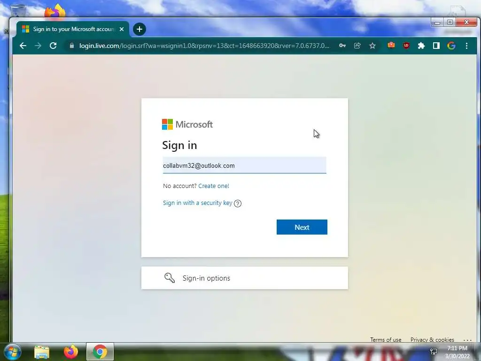The width and height of the screenshot is (481, 361).
Task: Open Privacy & cookies link
Action: click(x=432, y=339)
